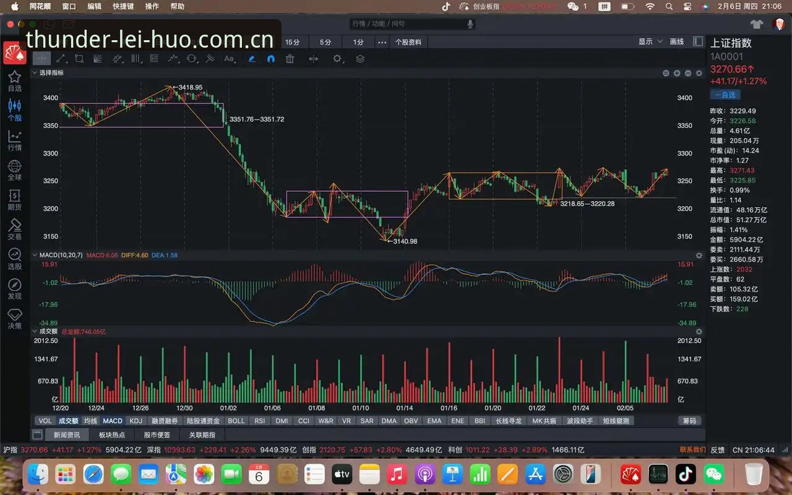
Task: Open chart settings gear above price axis
Action: 699,73
